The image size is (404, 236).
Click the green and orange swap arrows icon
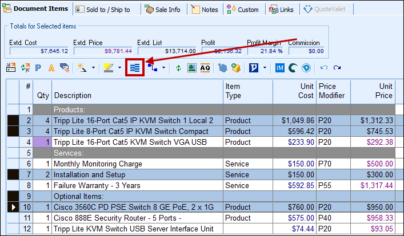[25, 68]
